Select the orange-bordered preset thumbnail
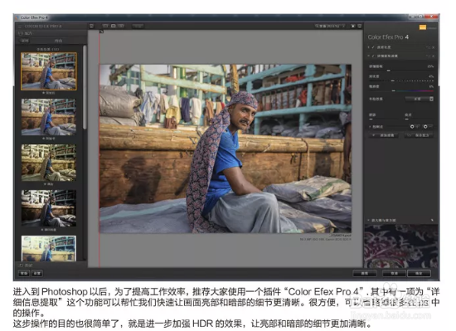The image size is (456, 331). tap(49, 71)
